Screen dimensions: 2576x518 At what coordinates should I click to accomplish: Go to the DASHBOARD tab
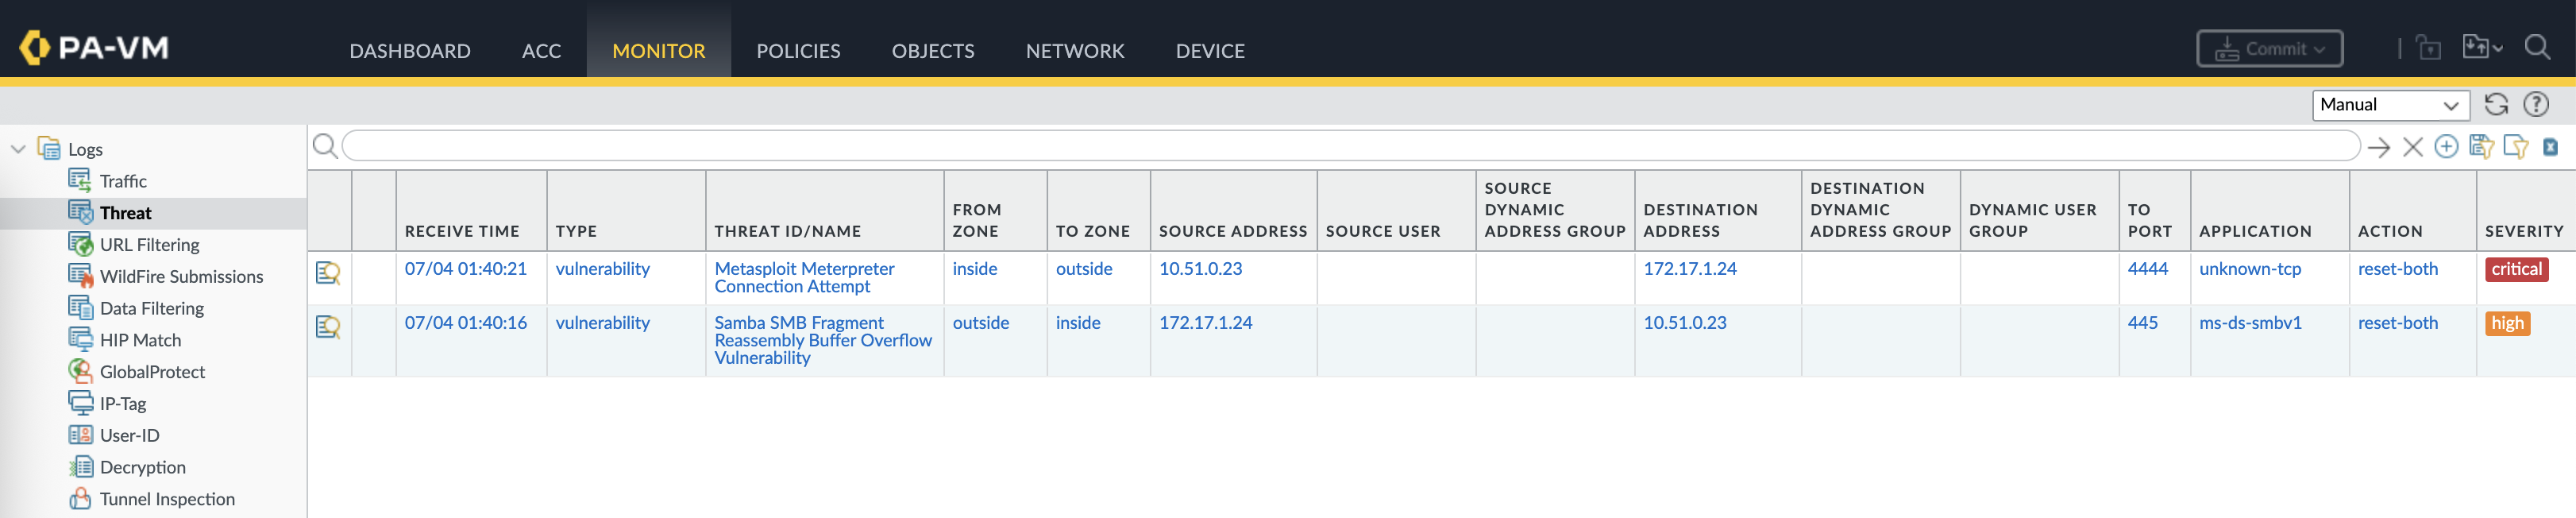410,51
